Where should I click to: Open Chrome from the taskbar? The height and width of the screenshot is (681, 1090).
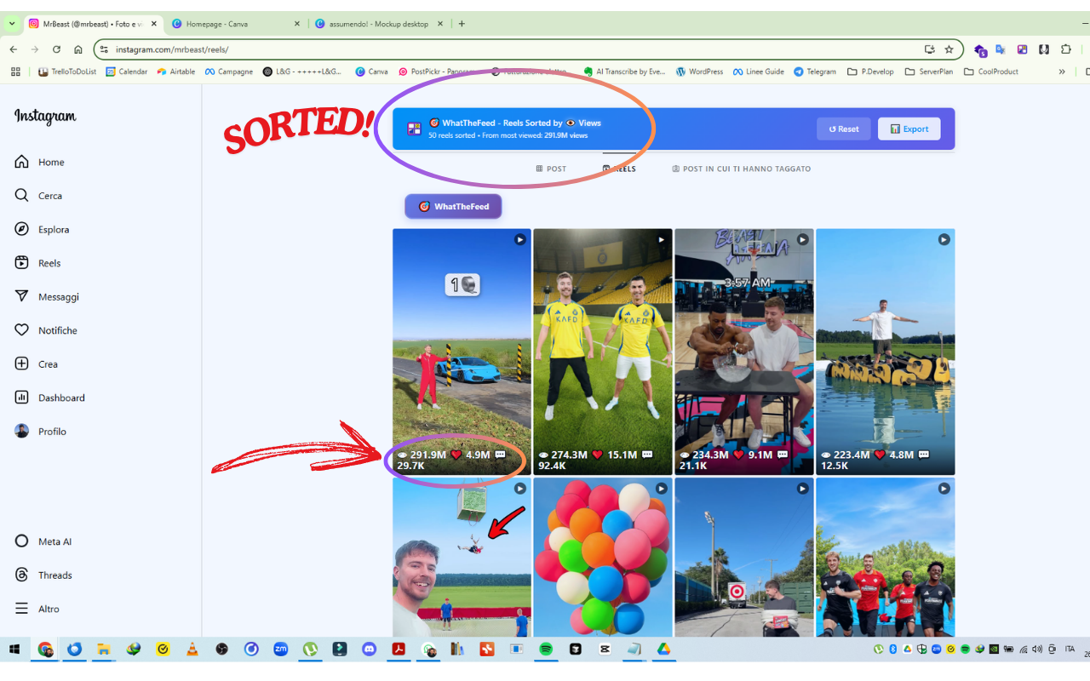pos(45,649)
